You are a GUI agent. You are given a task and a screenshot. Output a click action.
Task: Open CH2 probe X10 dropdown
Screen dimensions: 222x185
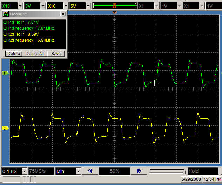[66, 6]
